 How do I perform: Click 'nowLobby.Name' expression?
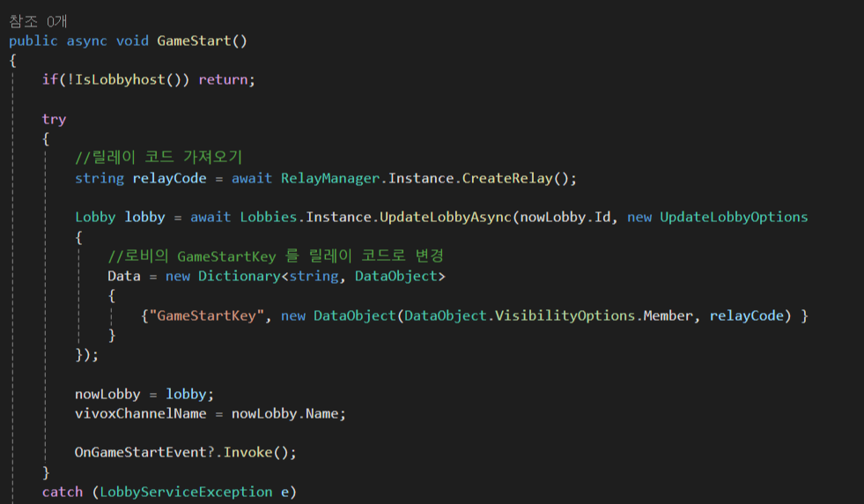pos(284,413)
